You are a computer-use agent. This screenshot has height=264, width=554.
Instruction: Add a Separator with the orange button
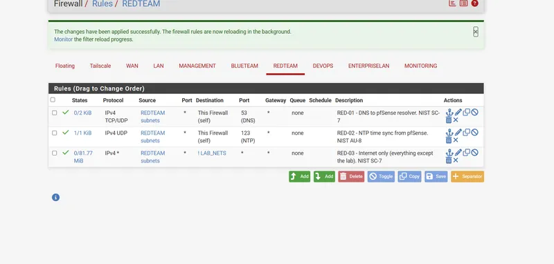coord(467,177)
